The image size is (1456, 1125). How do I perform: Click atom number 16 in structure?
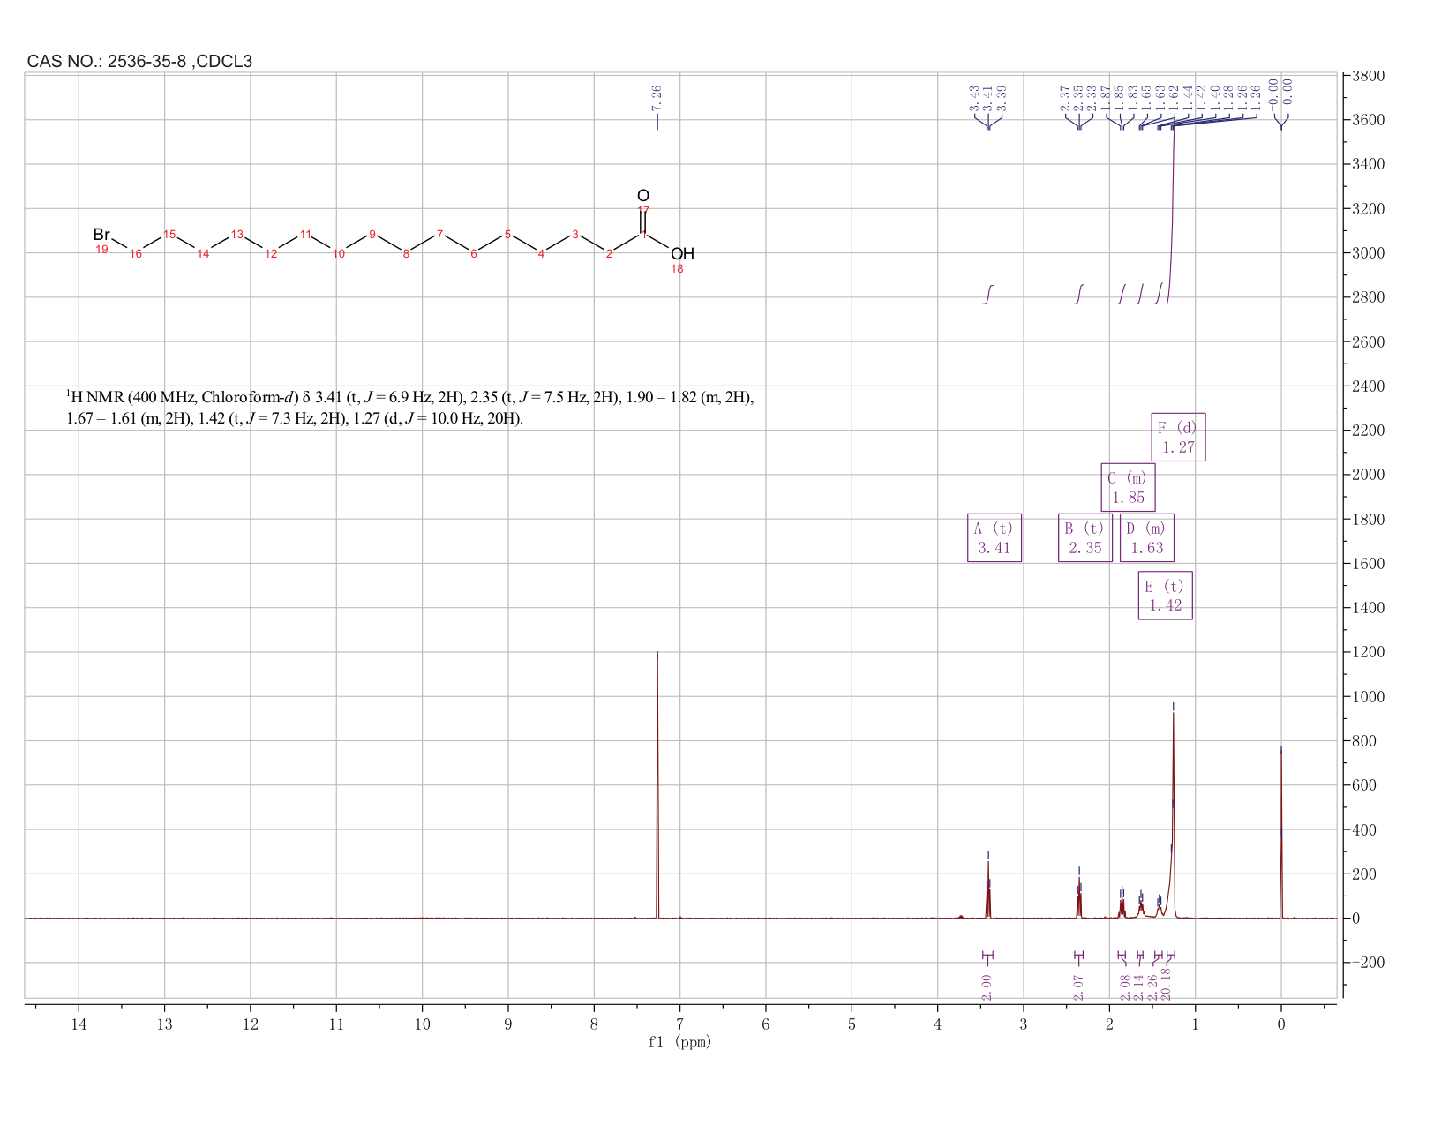[135, 254]
